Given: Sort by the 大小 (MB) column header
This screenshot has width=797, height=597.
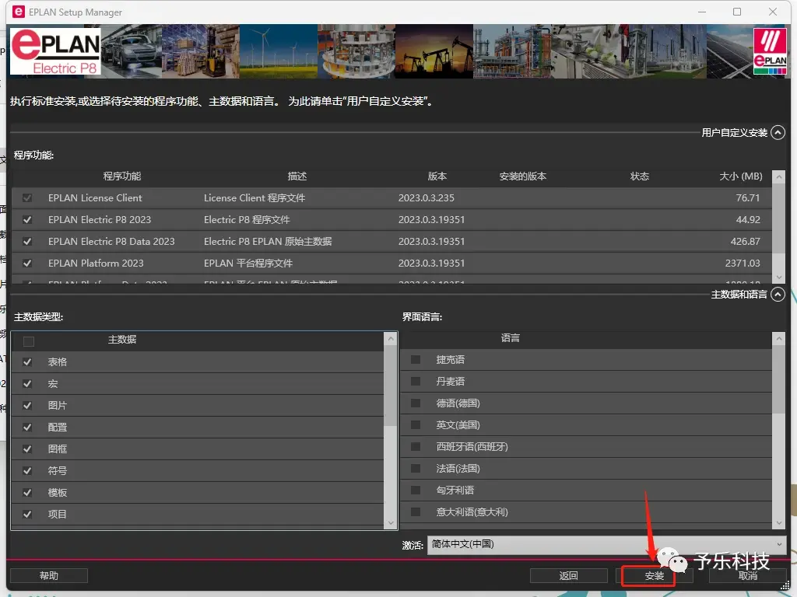Looking at the screenshot, I should click(x=741, y=176).
